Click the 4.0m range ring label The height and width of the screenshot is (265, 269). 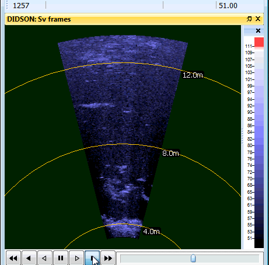pyautogui.click(x=151, y=232)
